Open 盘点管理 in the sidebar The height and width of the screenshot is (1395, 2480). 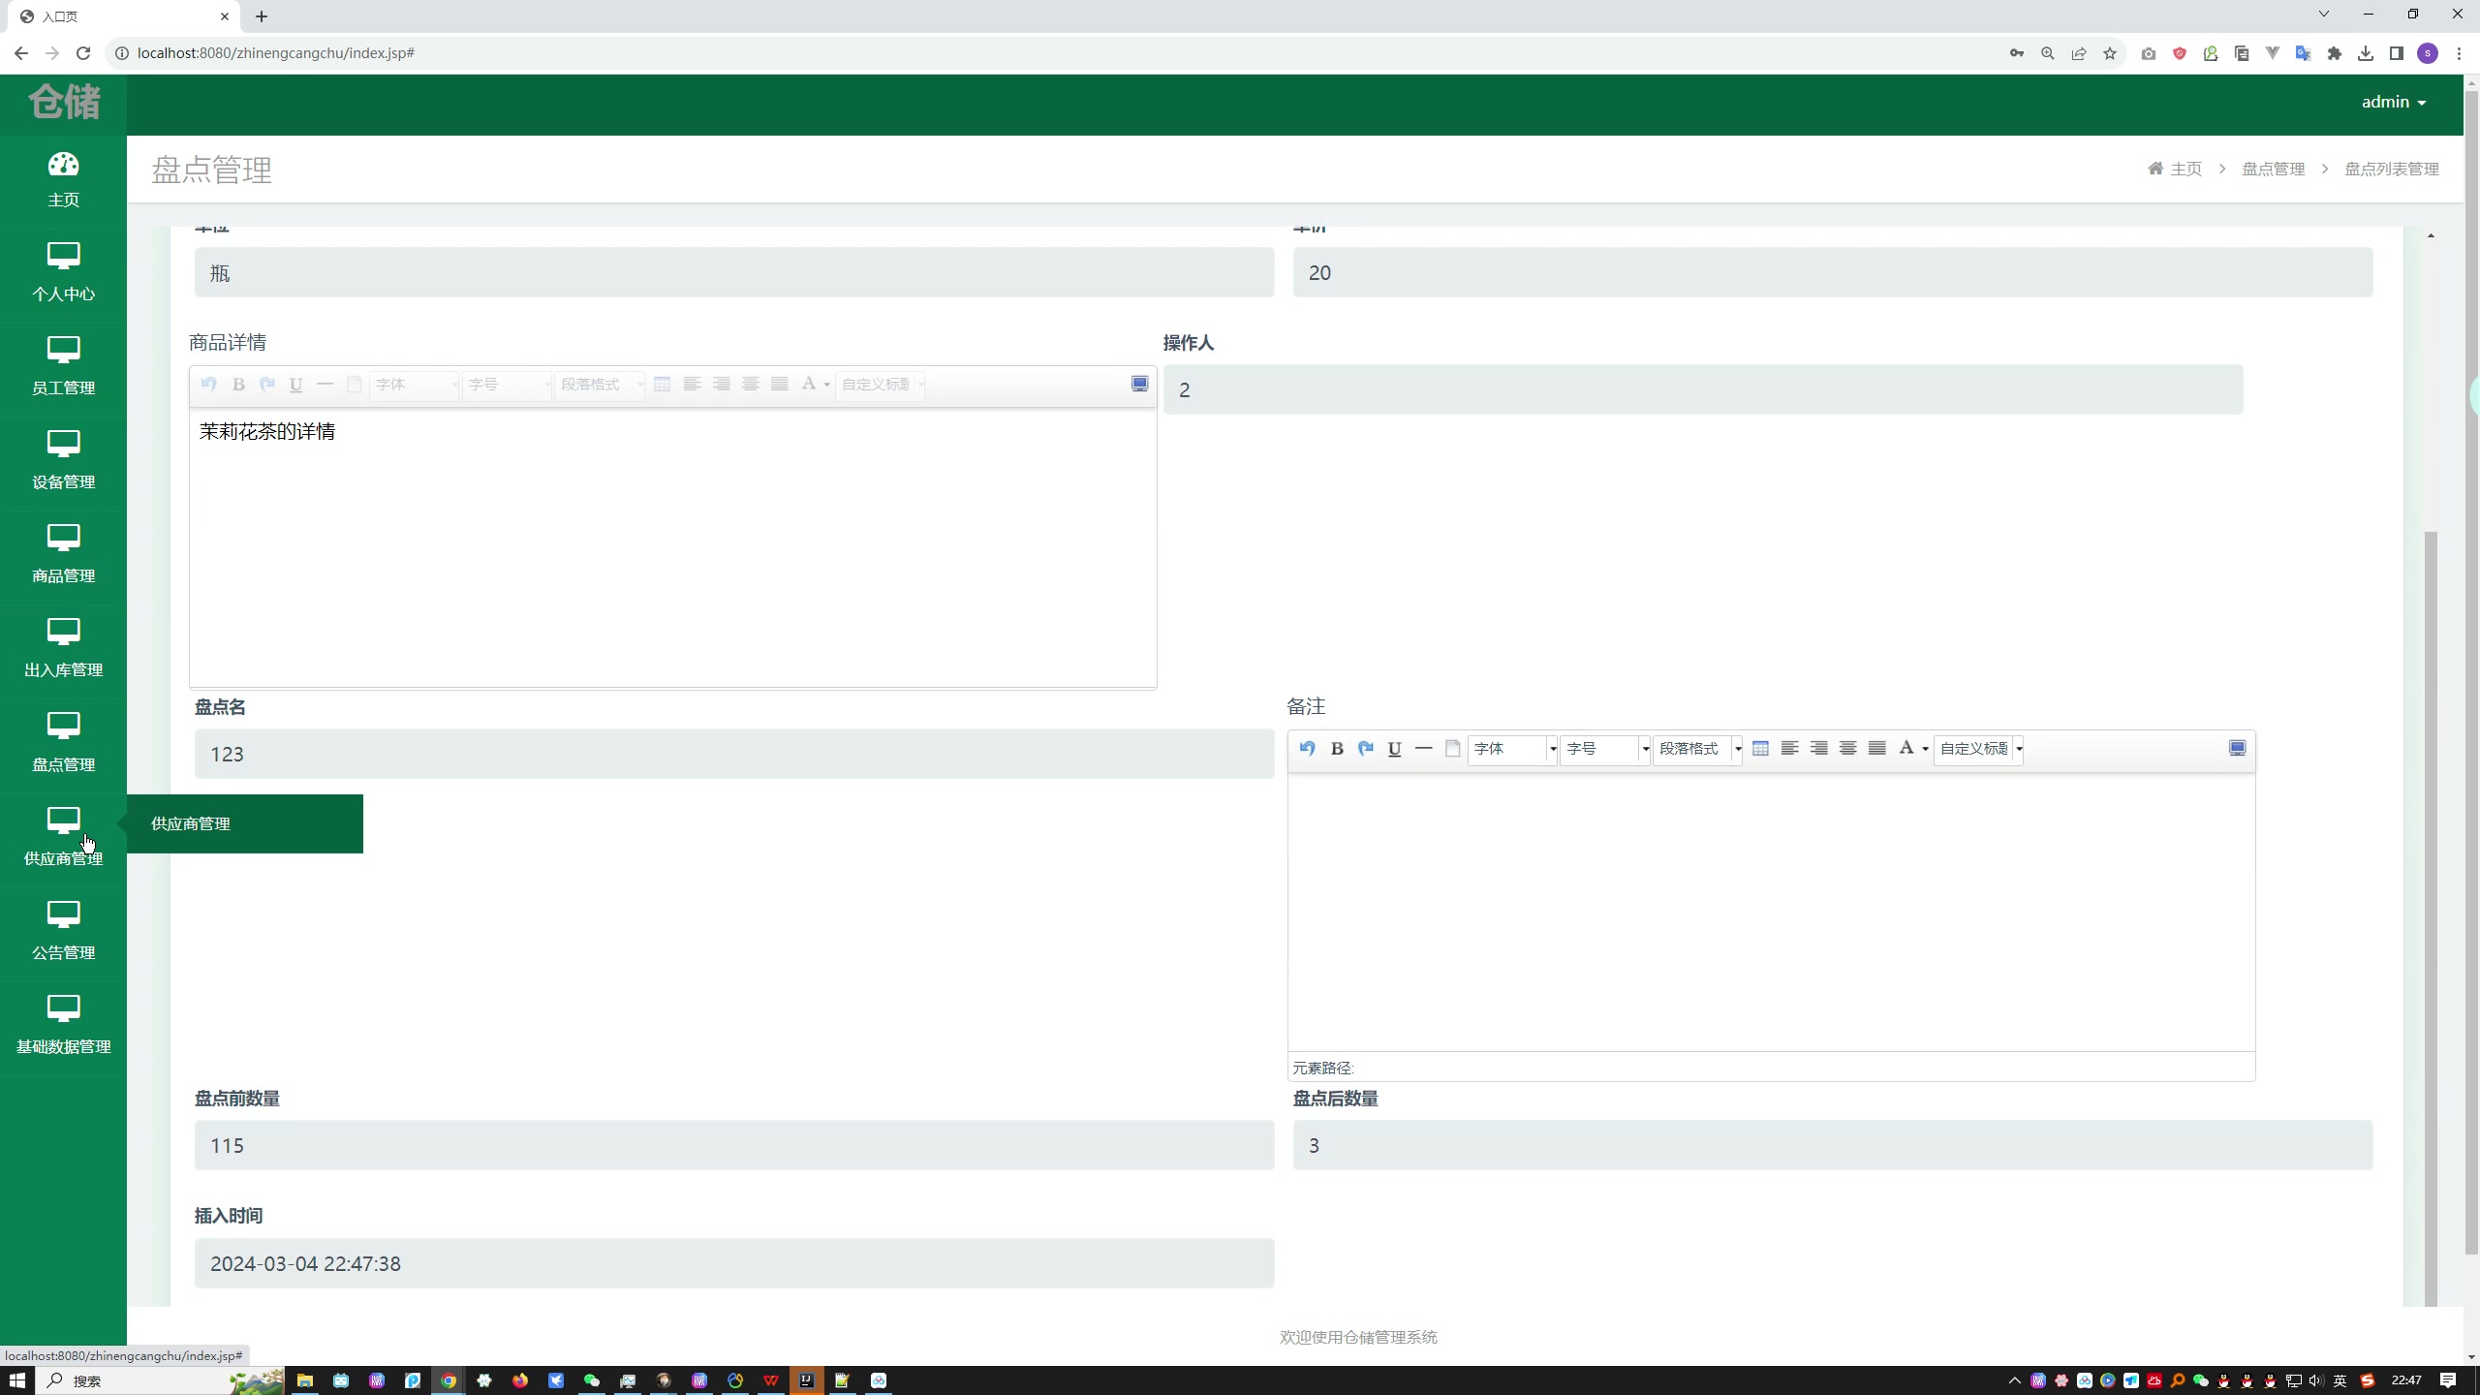63,743
